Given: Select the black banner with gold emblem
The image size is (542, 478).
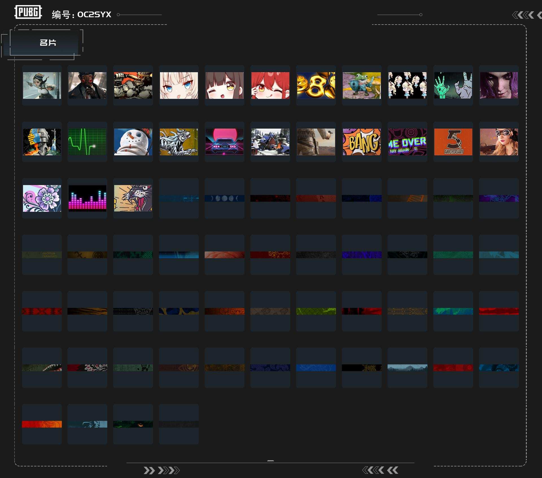Looking at the screenshot, I should pos(362,368).
